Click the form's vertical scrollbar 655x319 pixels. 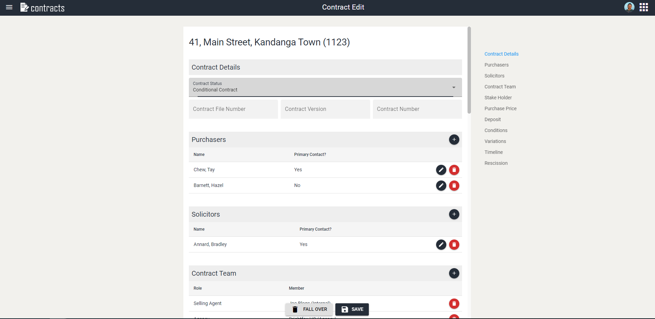(469, 70)
